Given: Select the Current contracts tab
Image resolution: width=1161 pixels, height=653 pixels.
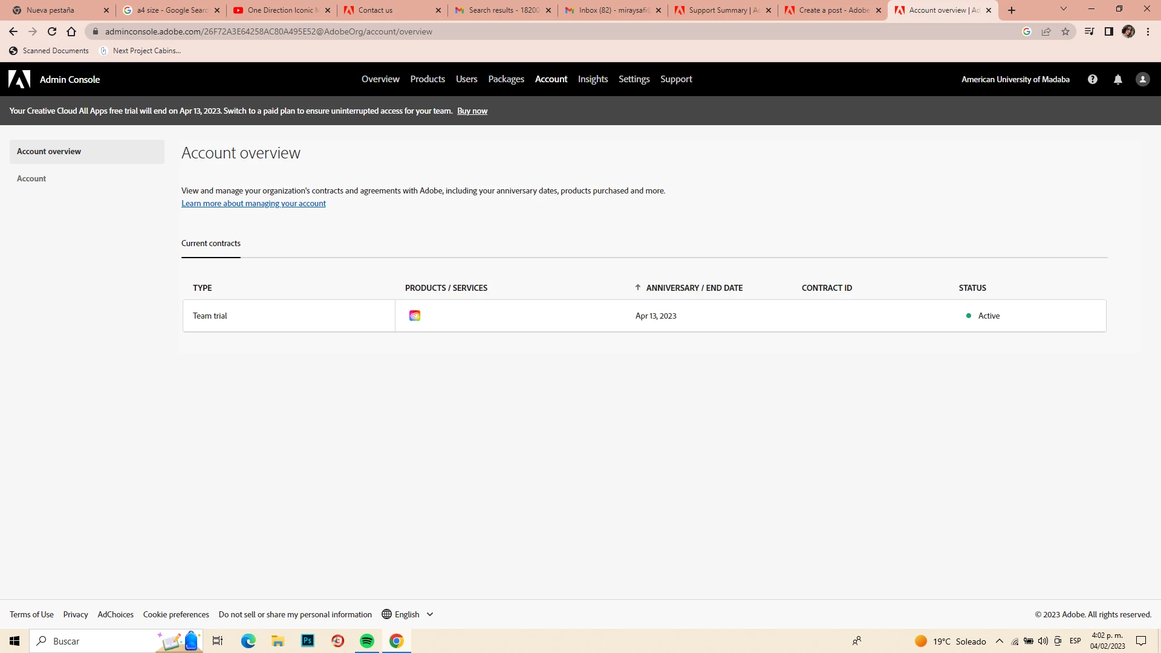Looking at the screenshot, I should click(x=210, y=243).
